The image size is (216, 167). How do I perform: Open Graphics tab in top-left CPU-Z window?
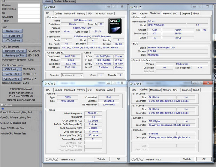coord(100,13)
